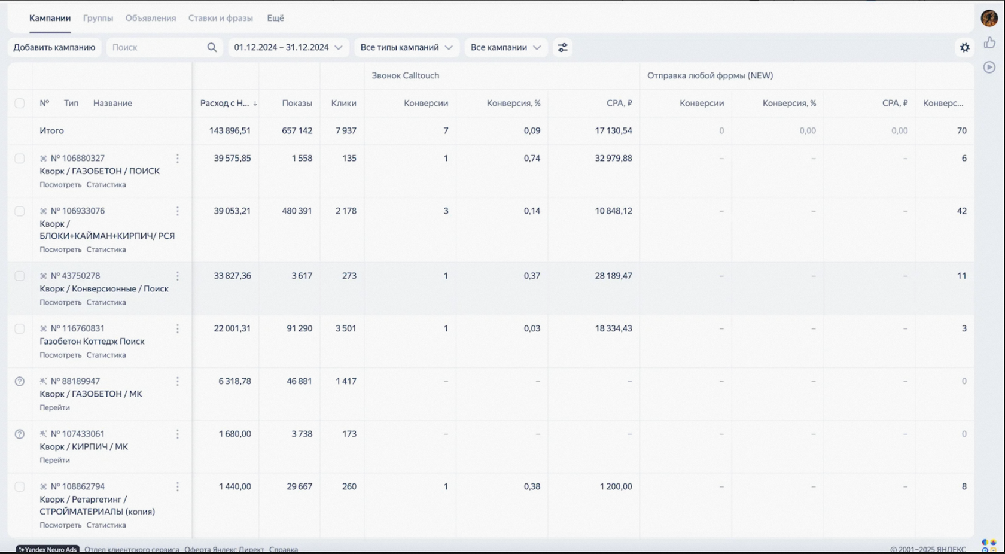Click campaign type icon beside № 108862794
1005x554 pixels.
43,486
